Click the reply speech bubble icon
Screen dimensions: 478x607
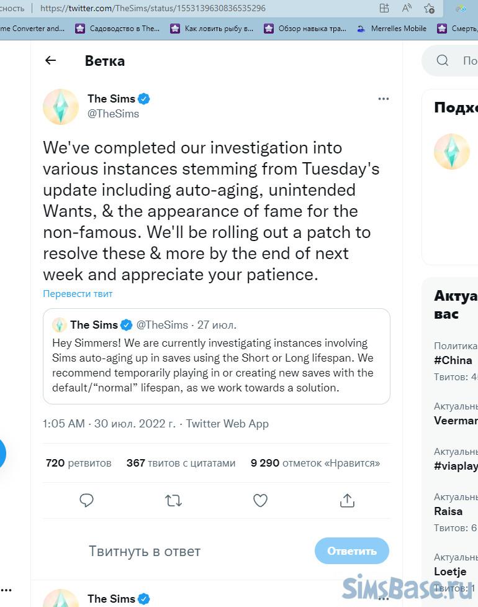(87, 500)
